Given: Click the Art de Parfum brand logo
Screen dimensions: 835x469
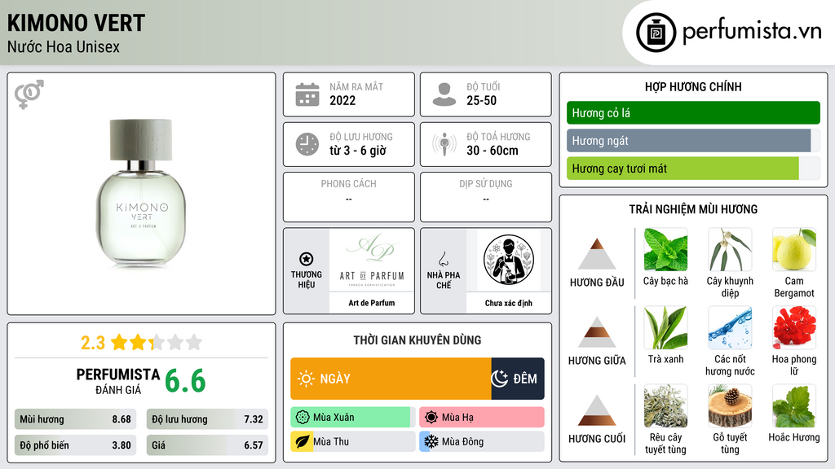Looking at the screenshot, I should coord(372,260).
